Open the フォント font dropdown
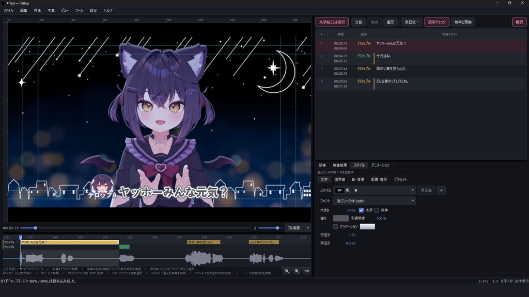 (374, 201)
